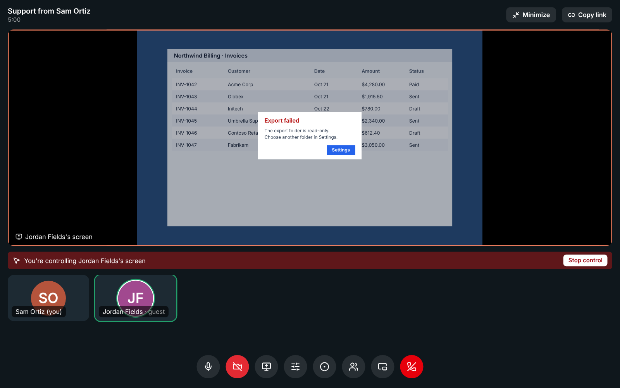Click Stop control button
The image size is (620, 388).
585,260
